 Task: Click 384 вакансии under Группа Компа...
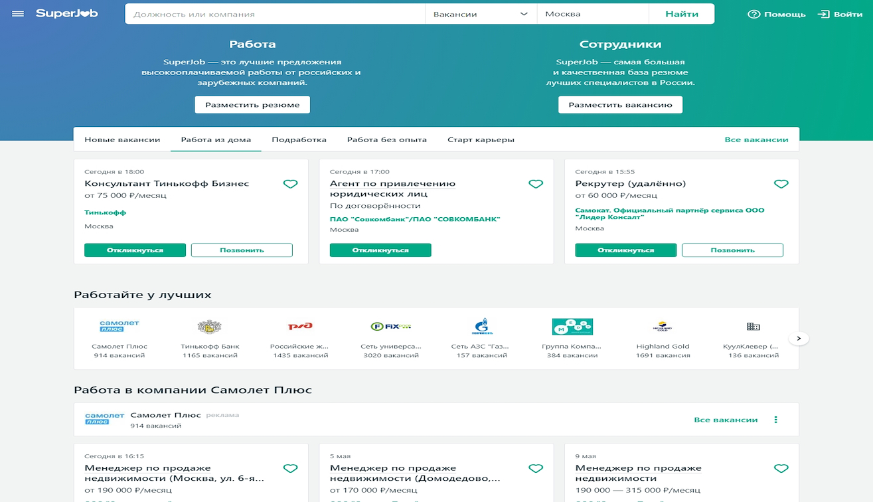[x=572, y=356]
